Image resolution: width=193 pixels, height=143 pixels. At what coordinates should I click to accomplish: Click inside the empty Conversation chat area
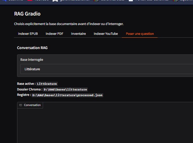[x=105, y=126]
